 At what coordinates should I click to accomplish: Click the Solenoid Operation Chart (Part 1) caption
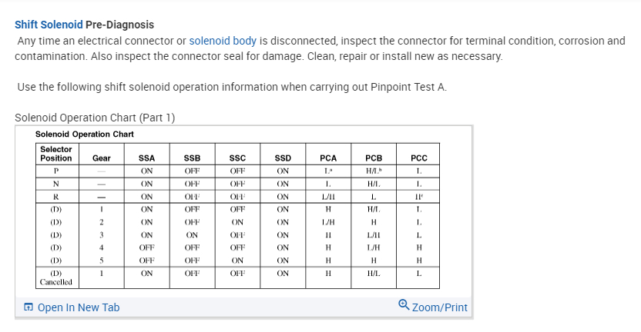coord(96,118)
